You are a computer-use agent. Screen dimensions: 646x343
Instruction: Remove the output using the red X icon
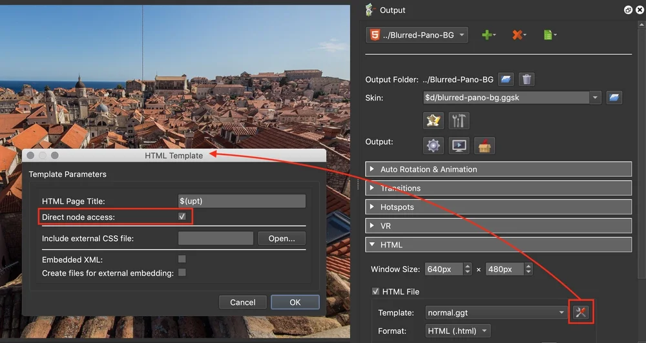tap(519, 35)
